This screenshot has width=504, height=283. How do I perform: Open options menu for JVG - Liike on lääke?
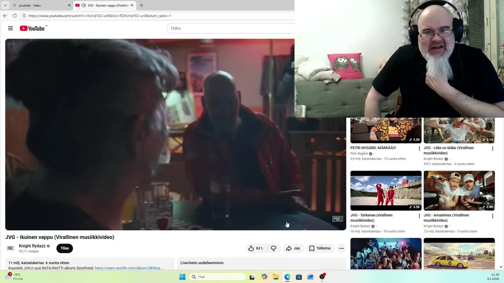(493, 149)
